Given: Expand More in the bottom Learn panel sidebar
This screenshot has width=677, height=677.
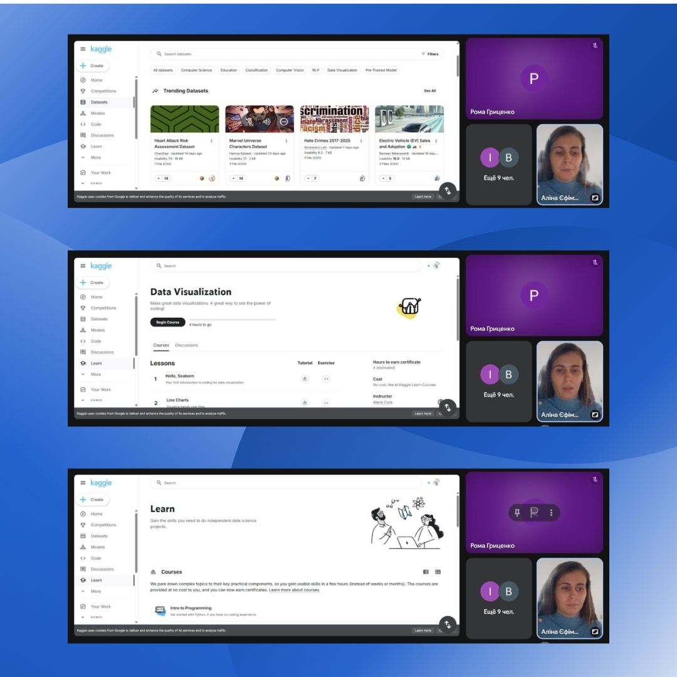Looking at the screenshot, I should pyautogui.click(x=96, y=592).
